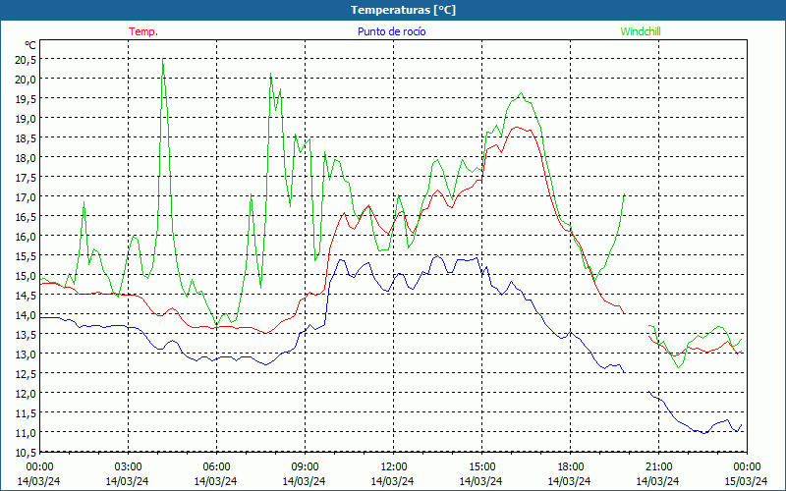Click the 14/03/24 date under 12:00
786x491 pixels.
[392, 481]
